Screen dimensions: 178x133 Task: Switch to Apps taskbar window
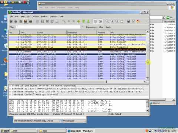point(52,131)
